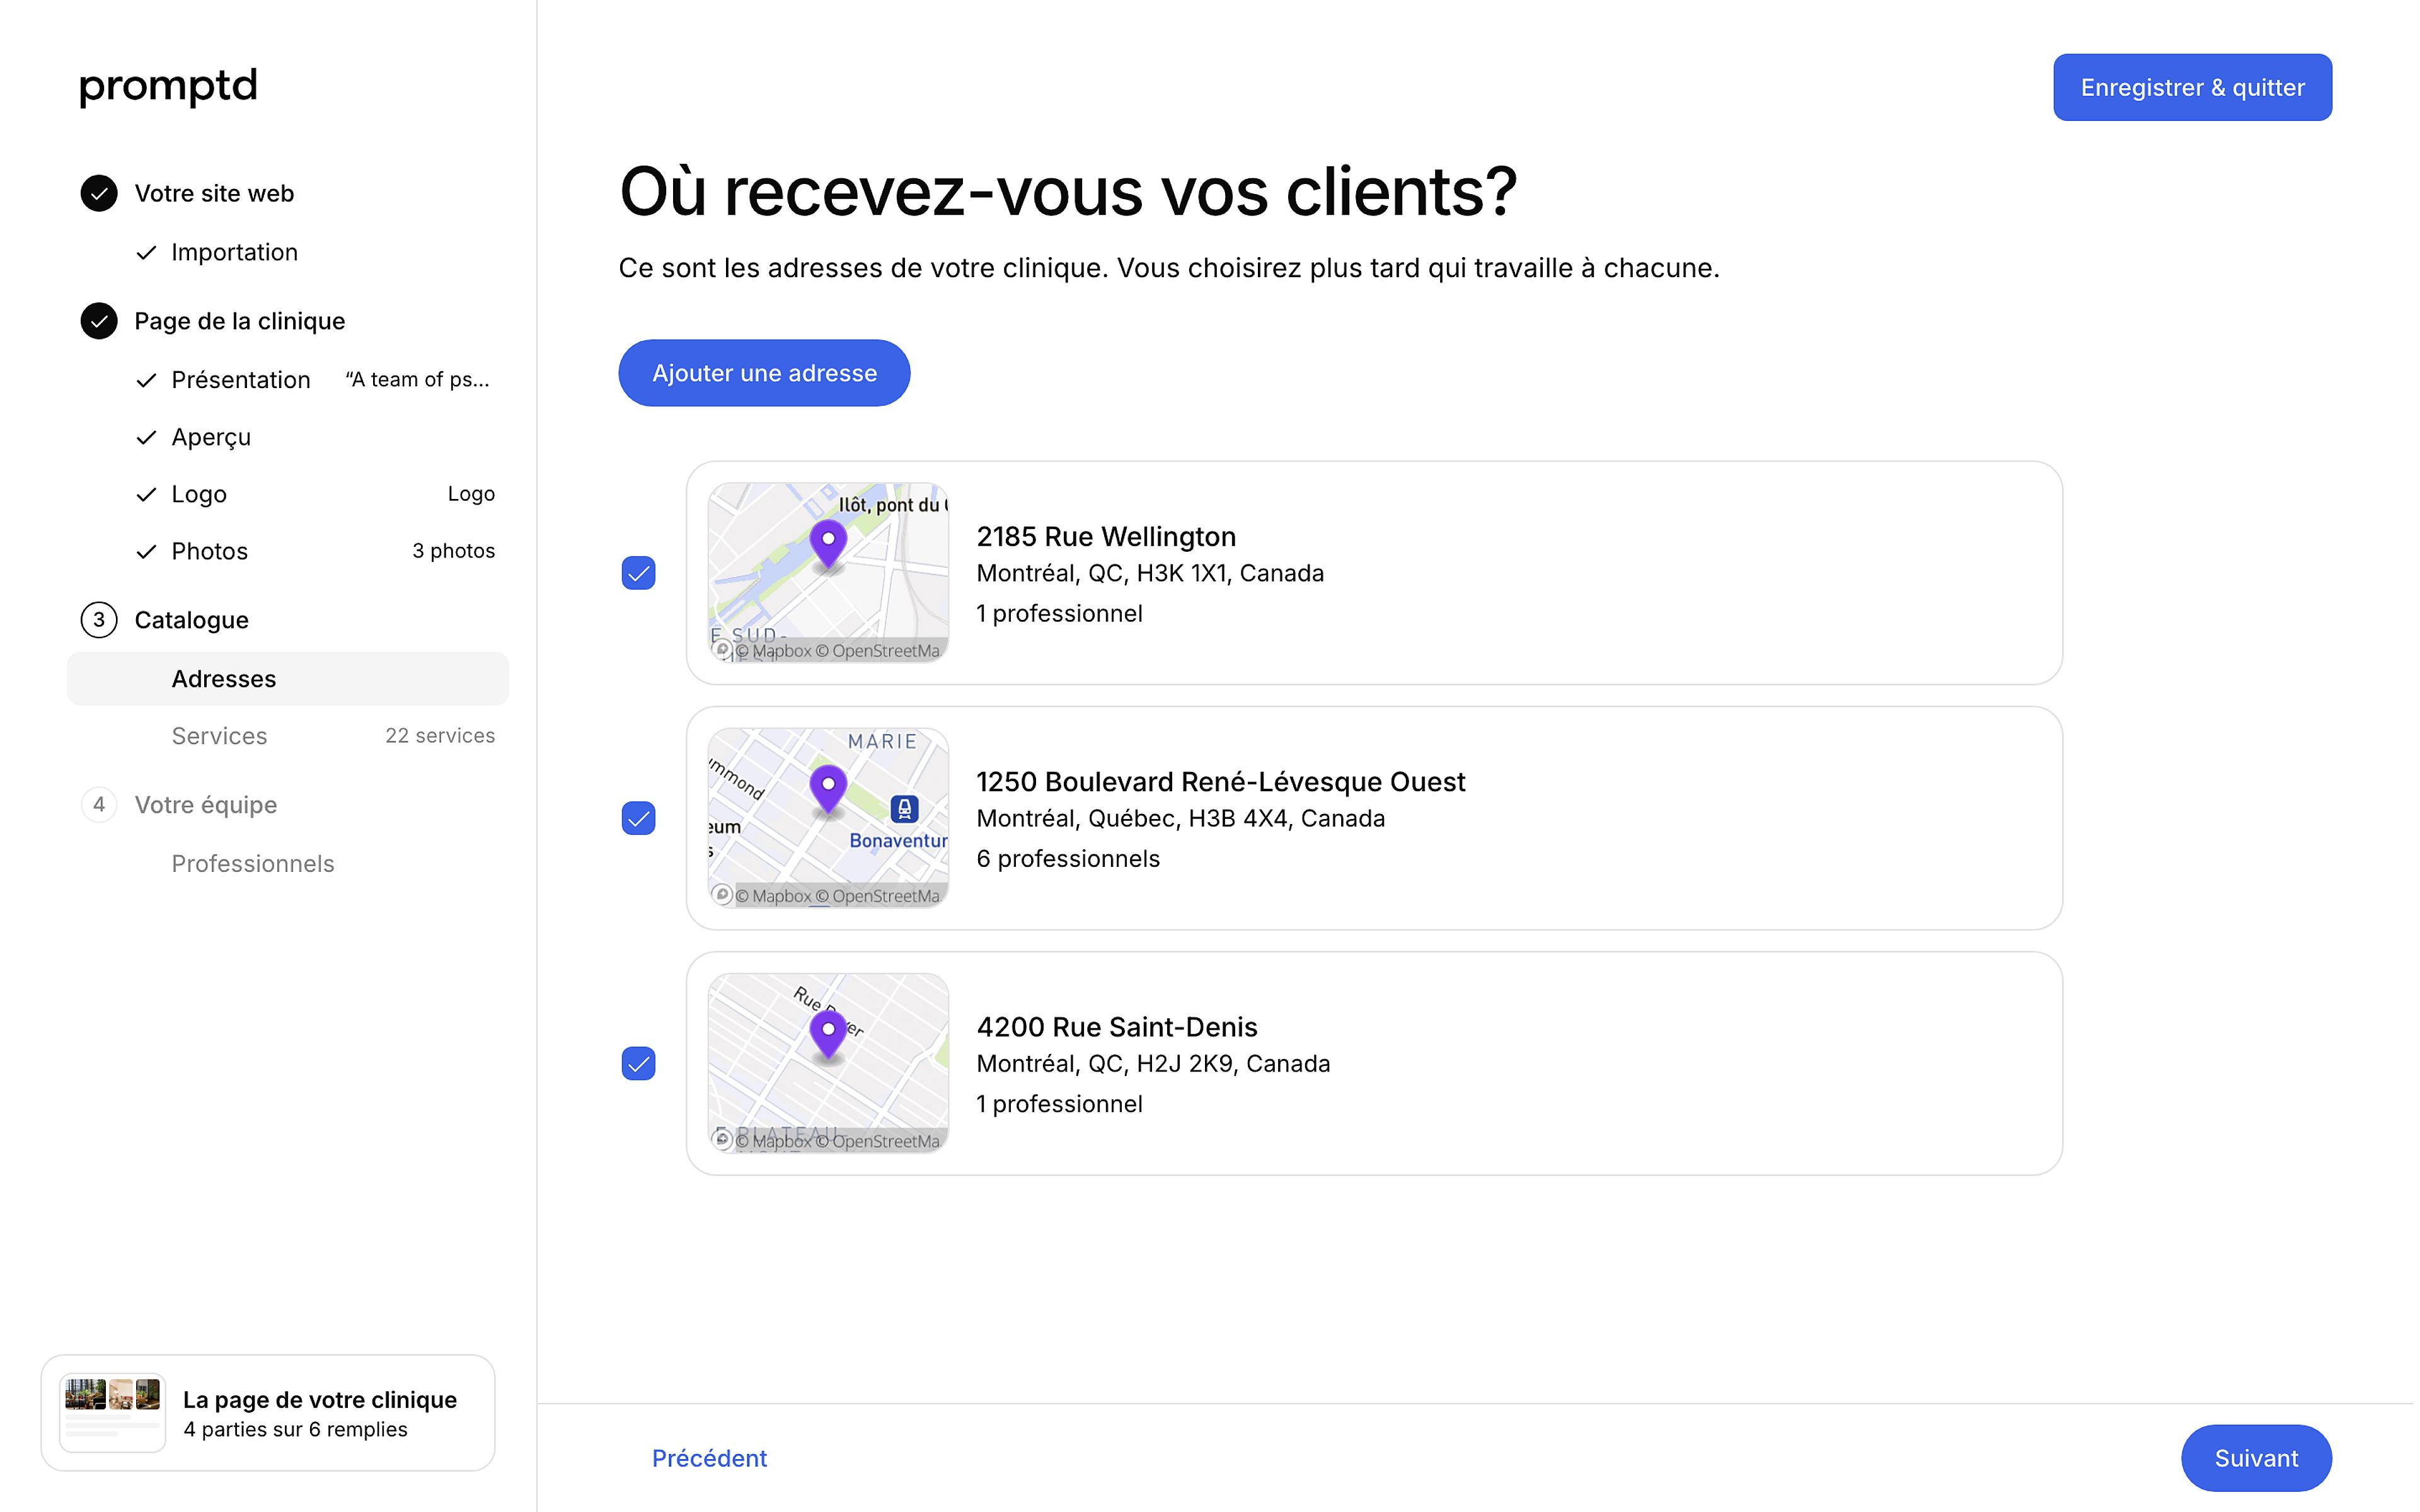Click the Où recevez-vous vos clients? heading
Screen dimensions: 2420x1512
click(1067, 191)
